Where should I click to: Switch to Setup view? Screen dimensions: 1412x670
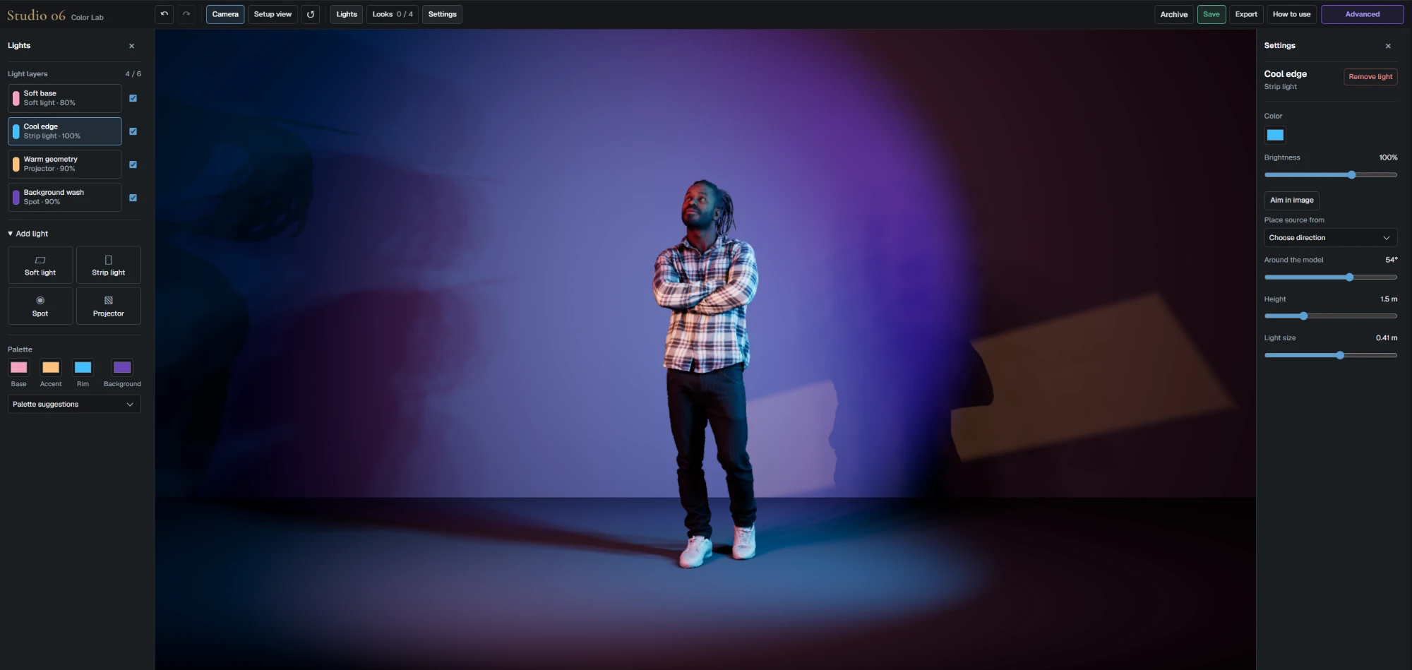273,14
